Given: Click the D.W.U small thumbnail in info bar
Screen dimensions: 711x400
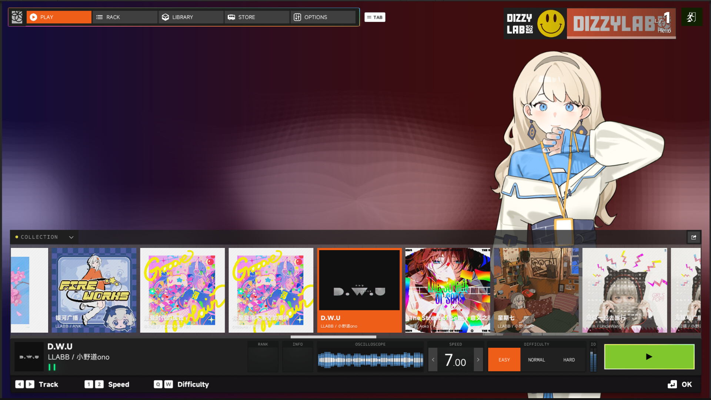Looking at the screenshot, I should coord(29,357).
